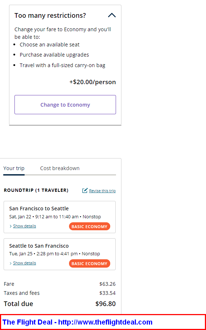
Task: Click the Total due amount $96.80
Action: pyautogui.click(x=106, y=304)
